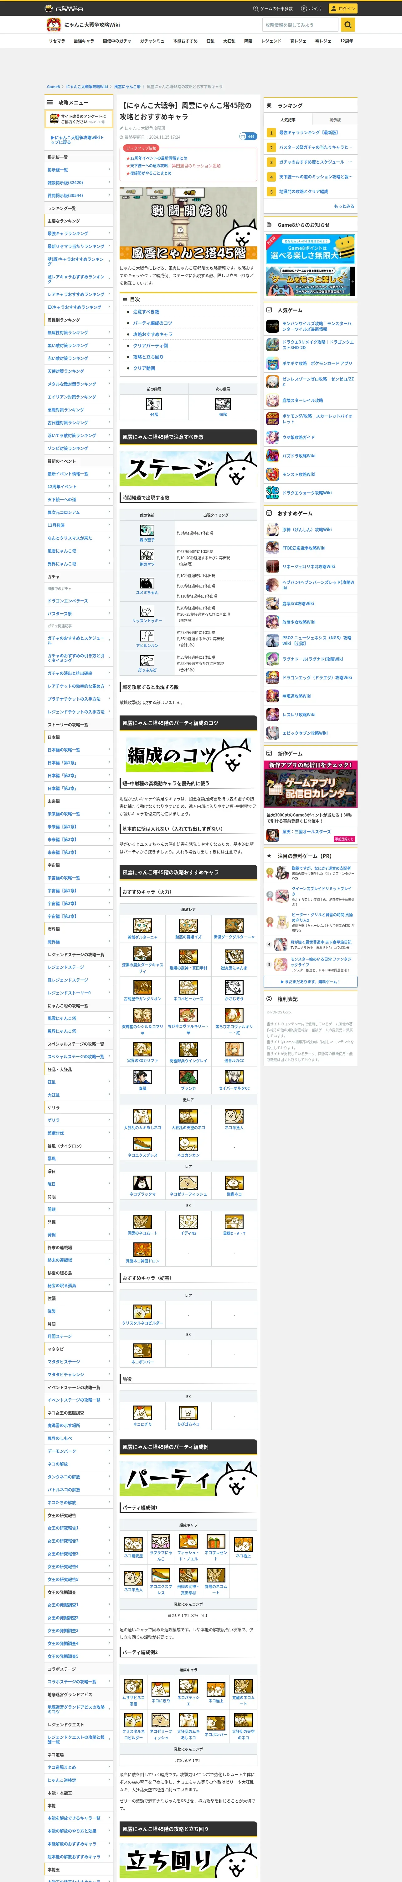
Task: Open ranking item 地獄門の攻略とクリア編成
Action: tap(303, 191)
